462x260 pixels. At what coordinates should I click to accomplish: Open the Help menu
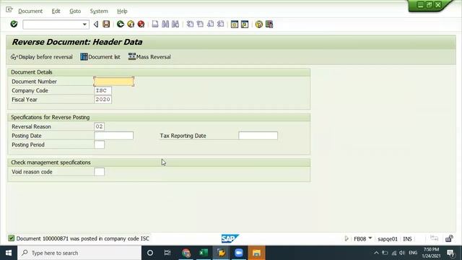[122, 12]
